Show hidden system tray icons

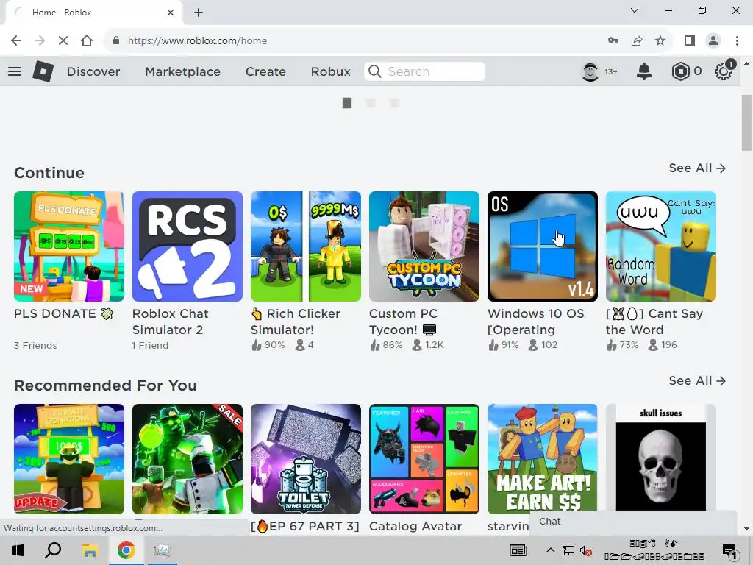pos(550,550)
